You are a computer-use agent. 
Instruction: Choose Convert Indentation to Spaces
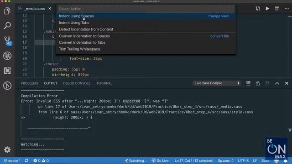point(146,36)
